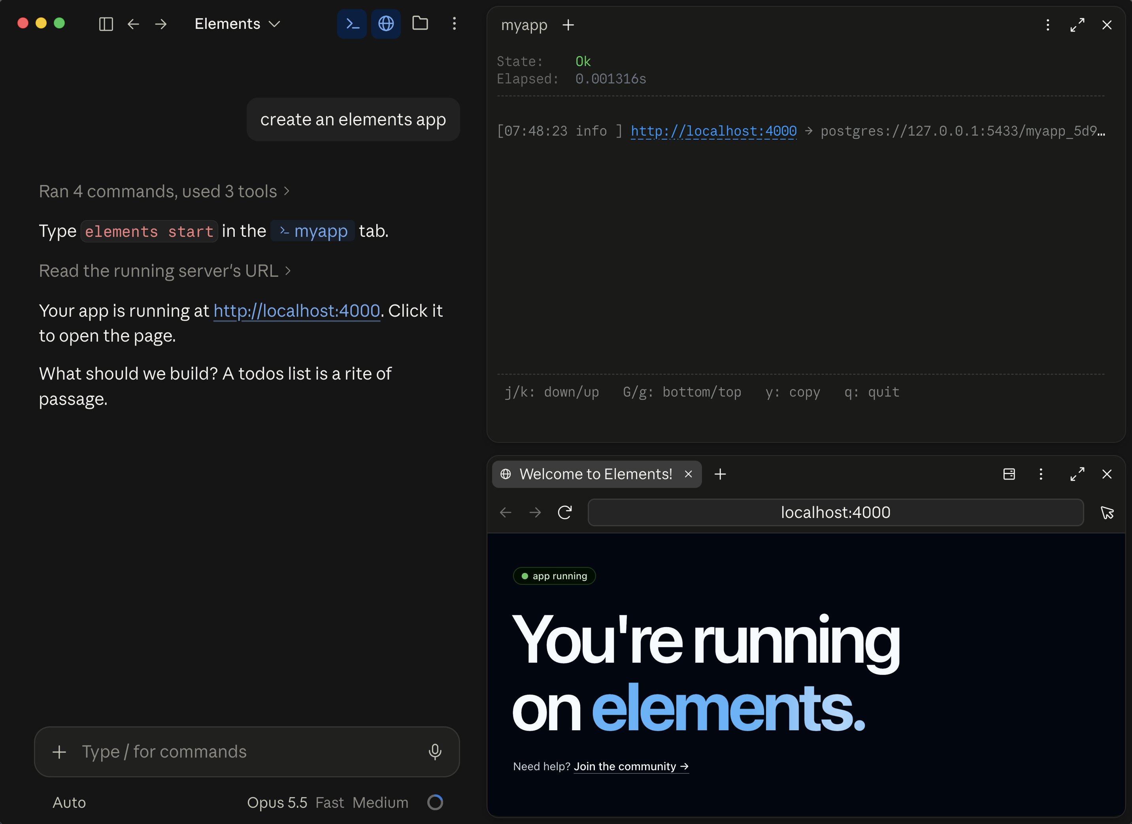Image resolution: width=1132 pixels, height=824 pixels.
Task: Expand the browser panel to fullscreen
Action: click(x=1077, y=474)
